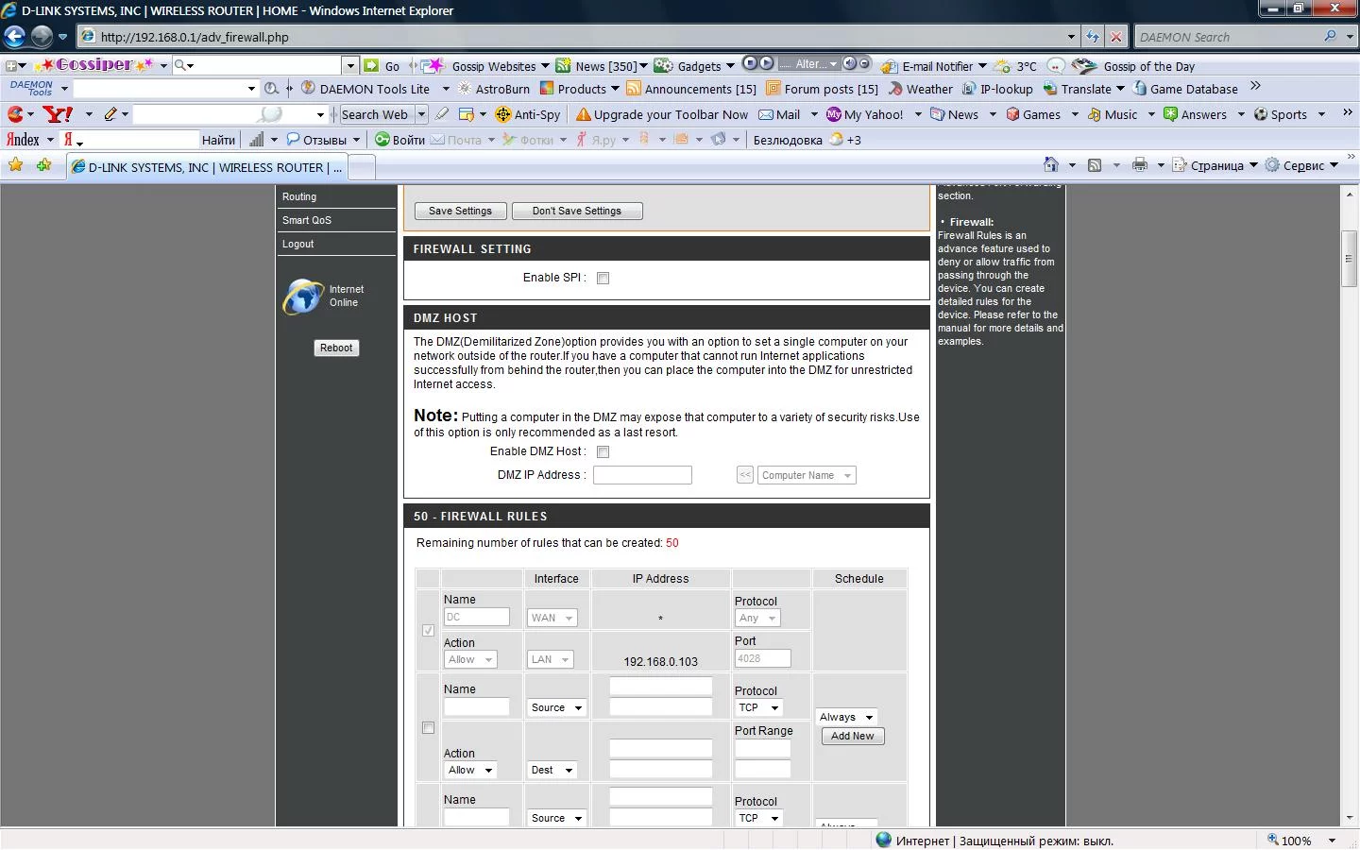Screen dimensions: 1360x850
Task: Click the page vertical scrollbar thumb
Action: 1350,257
